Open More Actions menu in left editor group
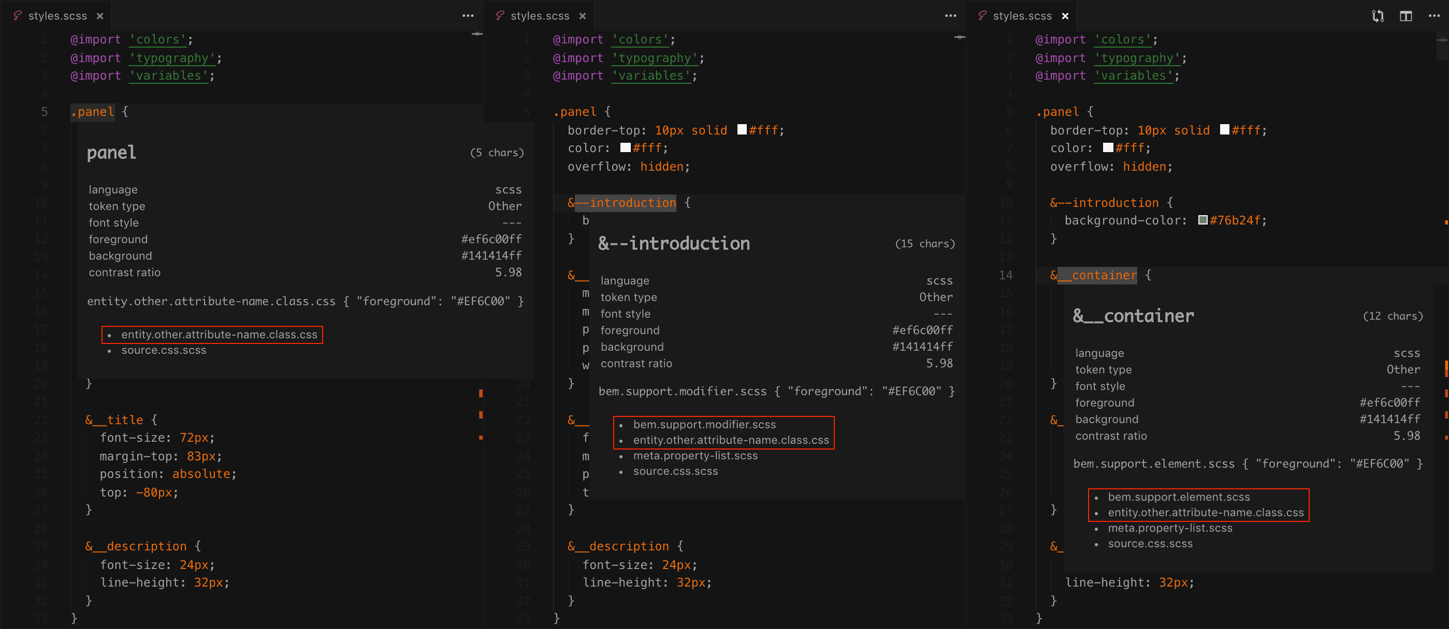1449x629 pixels. pos(468,16)
